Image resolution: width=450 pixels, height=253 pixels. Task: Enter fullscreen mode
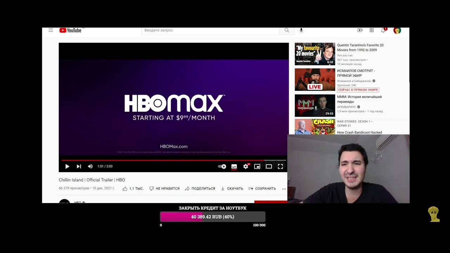point(281,167)
